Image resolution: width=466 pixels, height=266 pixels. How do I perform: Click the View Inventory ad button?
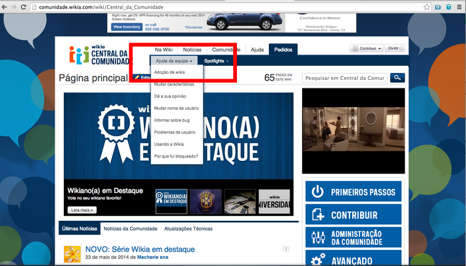126,27
